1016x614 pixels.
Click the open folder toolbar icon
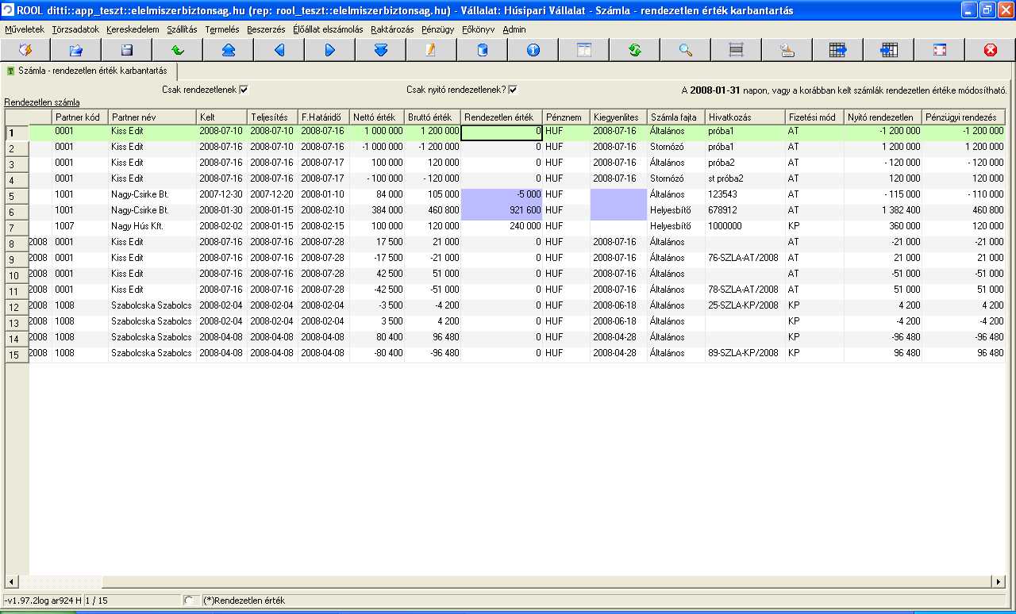point(75,50)
